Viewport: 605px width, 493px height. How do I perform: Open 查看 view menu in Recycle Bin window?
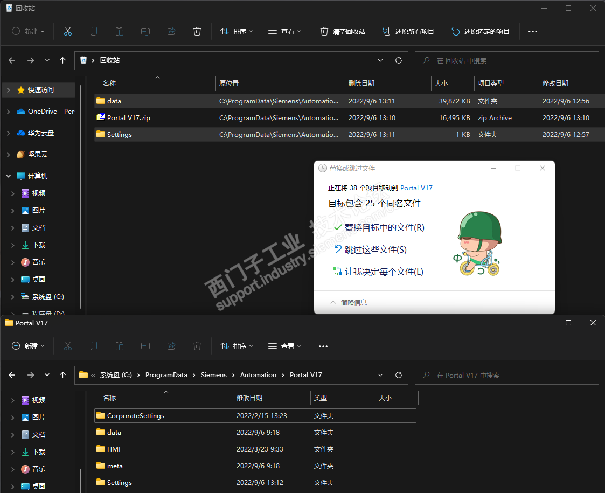(284, 32)
